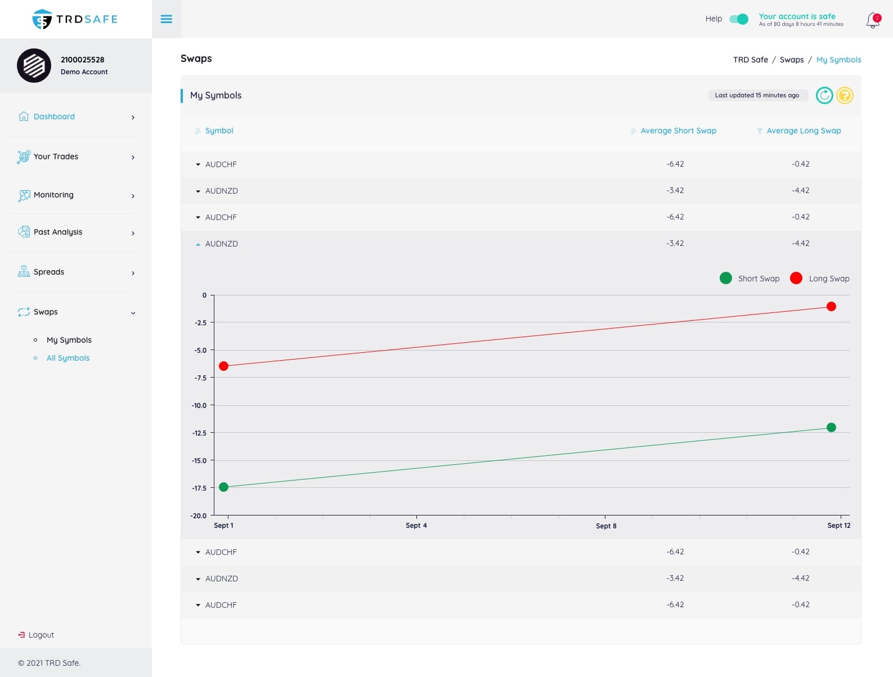The image size is (893, 677).
Task: Sort by Symbol column icon
Action: pyautogui.click(x=198, y=131)
